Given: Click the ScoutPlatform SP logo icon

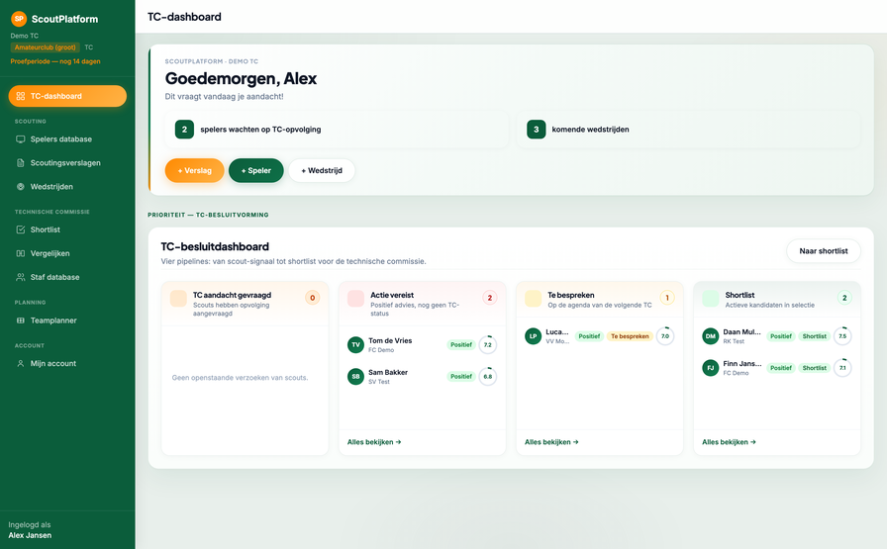Looking at the screenshot, I should pyautogui.click(x=19, y=19).
